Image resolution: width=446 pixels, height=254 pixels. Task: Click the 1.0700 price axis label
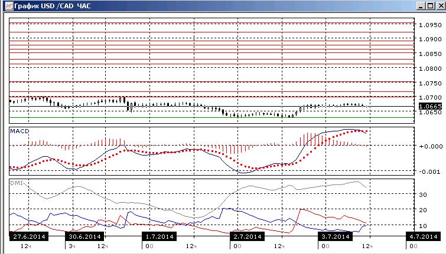pos(431,98)
